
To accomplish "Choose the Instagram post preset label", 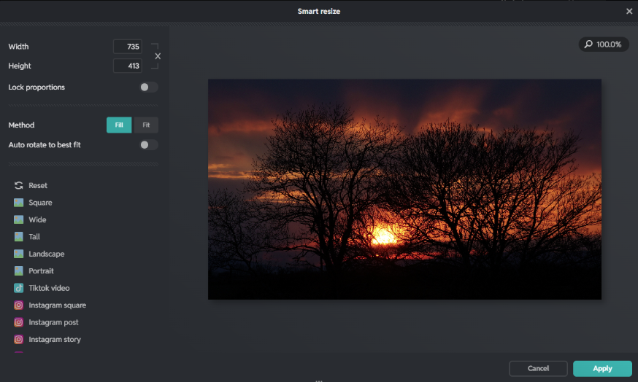I will [x=53, y=321].
